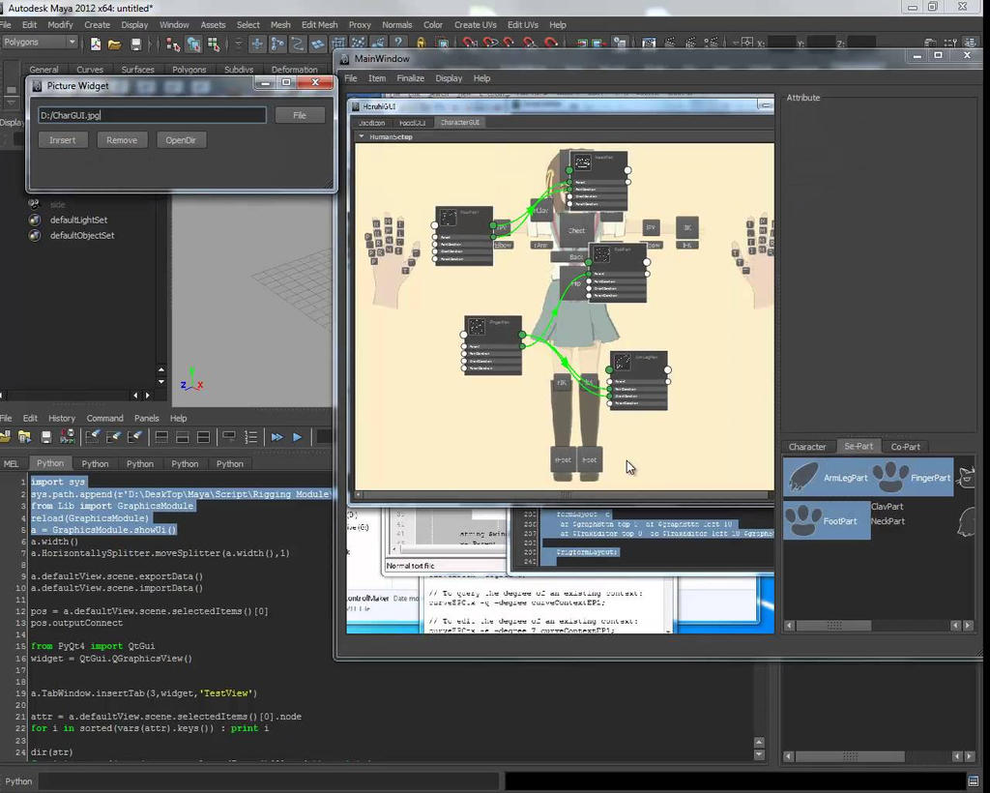Click the OpenDir button
The height and width of the screenshot is (793, 990).
pyautogui.click(x=181, y=140)
